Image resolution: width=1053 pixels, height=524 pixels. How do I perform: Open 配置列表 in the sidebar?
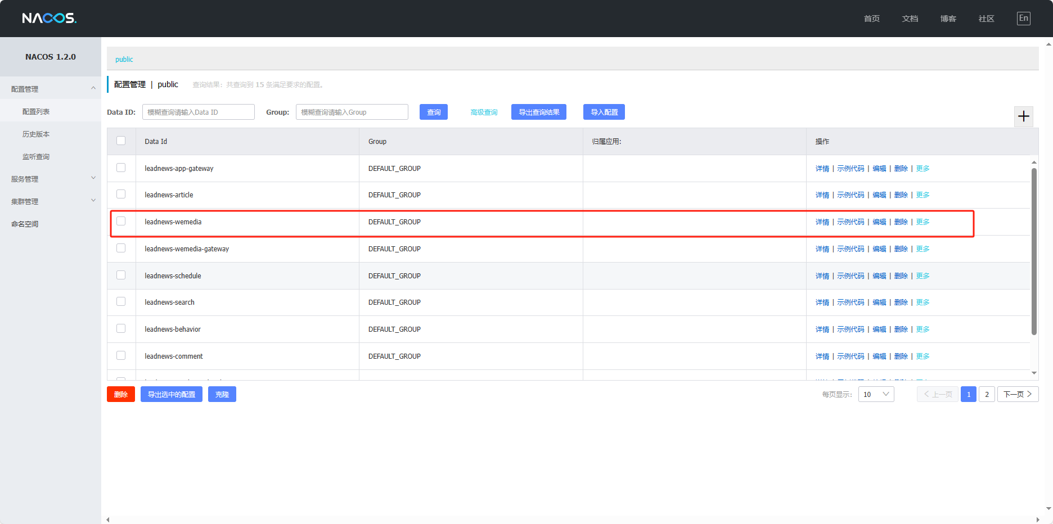pyautogui.click(x=36, y=111)
